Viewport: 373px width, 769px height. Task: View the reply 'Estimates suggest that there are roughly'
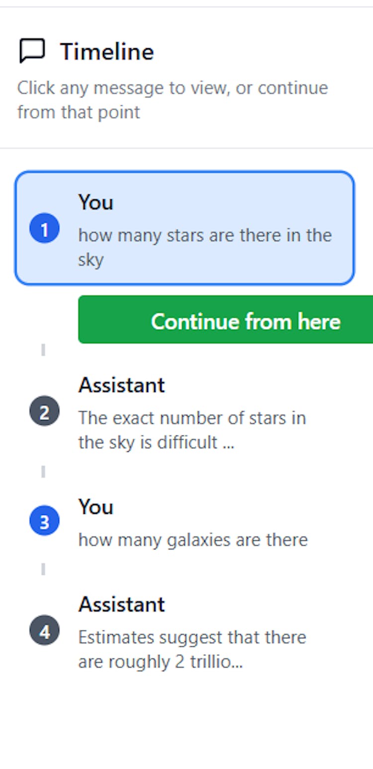point(192,649)
